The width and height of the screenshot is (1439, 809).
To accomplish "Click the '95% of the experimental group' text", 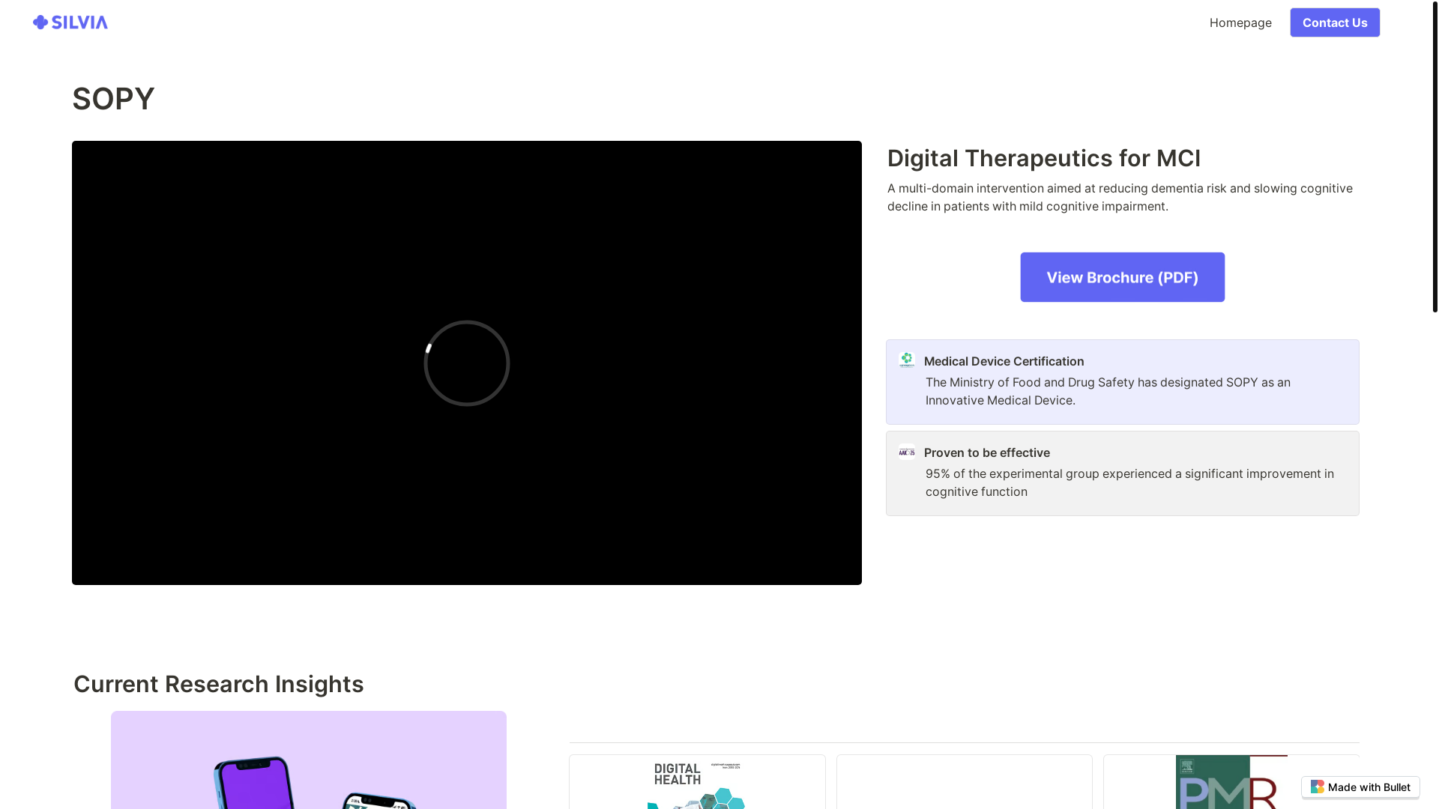I will 1129,482.
